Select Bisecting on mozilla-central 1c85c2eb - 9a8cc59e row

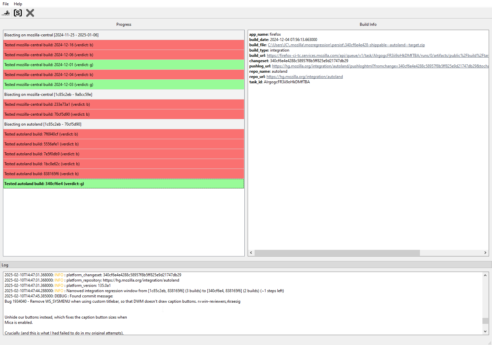pyautogui.click(x=124, y=95)
